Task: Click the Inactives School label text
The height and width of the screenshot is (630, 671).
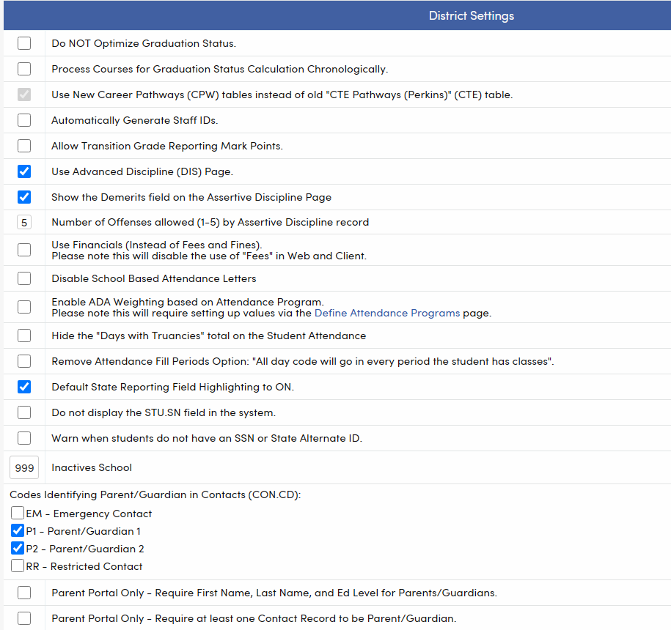Action: point(92,467)
